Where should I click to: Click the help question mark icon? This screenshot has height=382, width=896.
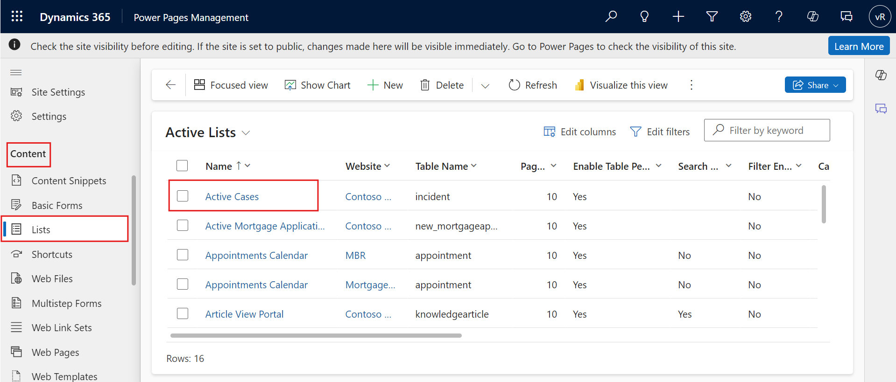(x=779, y=17)
